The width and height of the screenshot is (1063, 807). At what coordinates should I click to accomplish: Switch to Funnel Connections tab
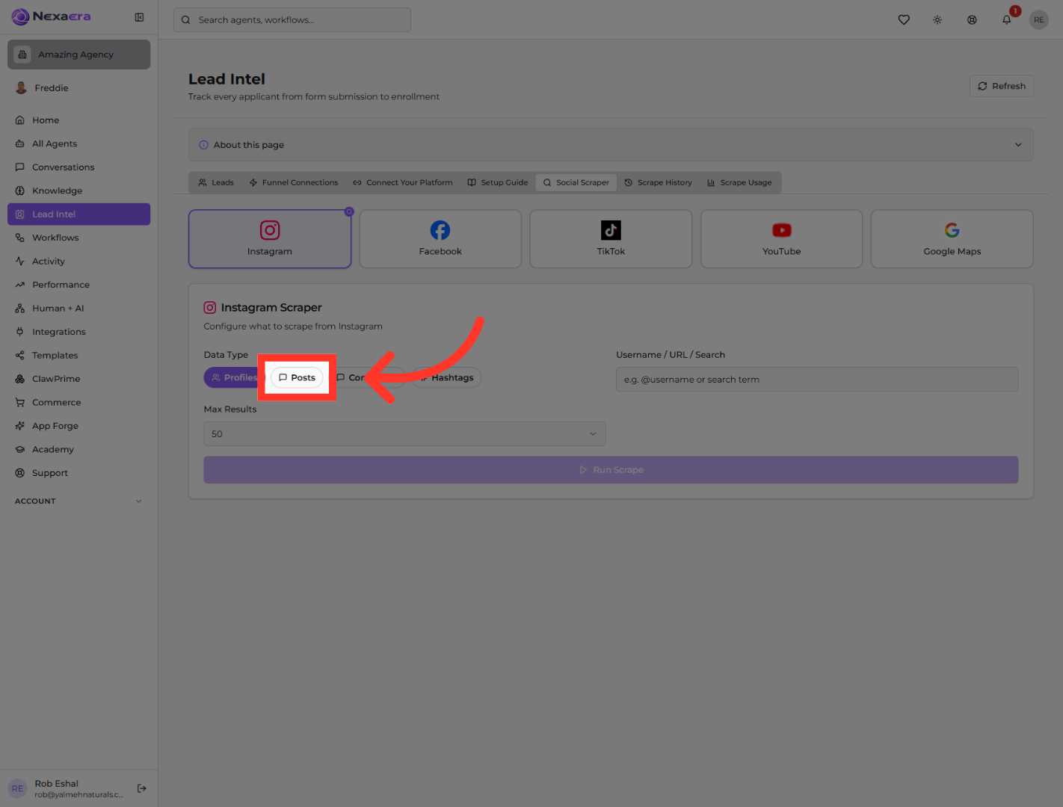tap(293, 182)
